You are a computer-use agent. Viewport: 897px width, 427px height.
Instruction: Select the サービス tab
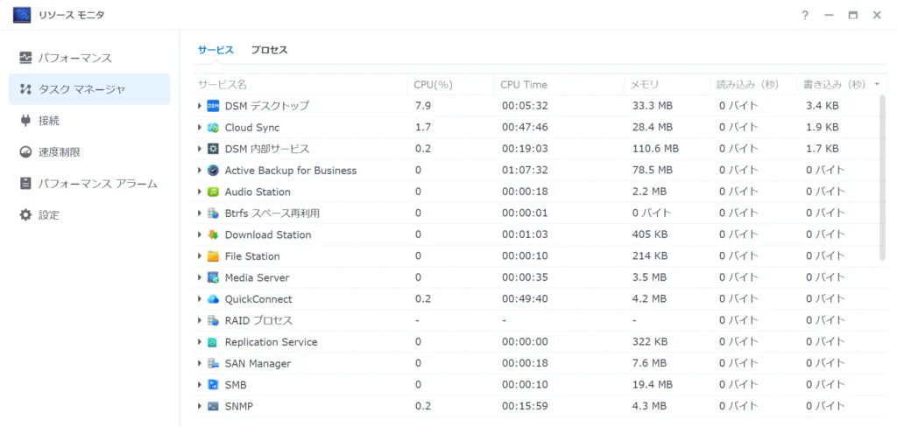215,50
